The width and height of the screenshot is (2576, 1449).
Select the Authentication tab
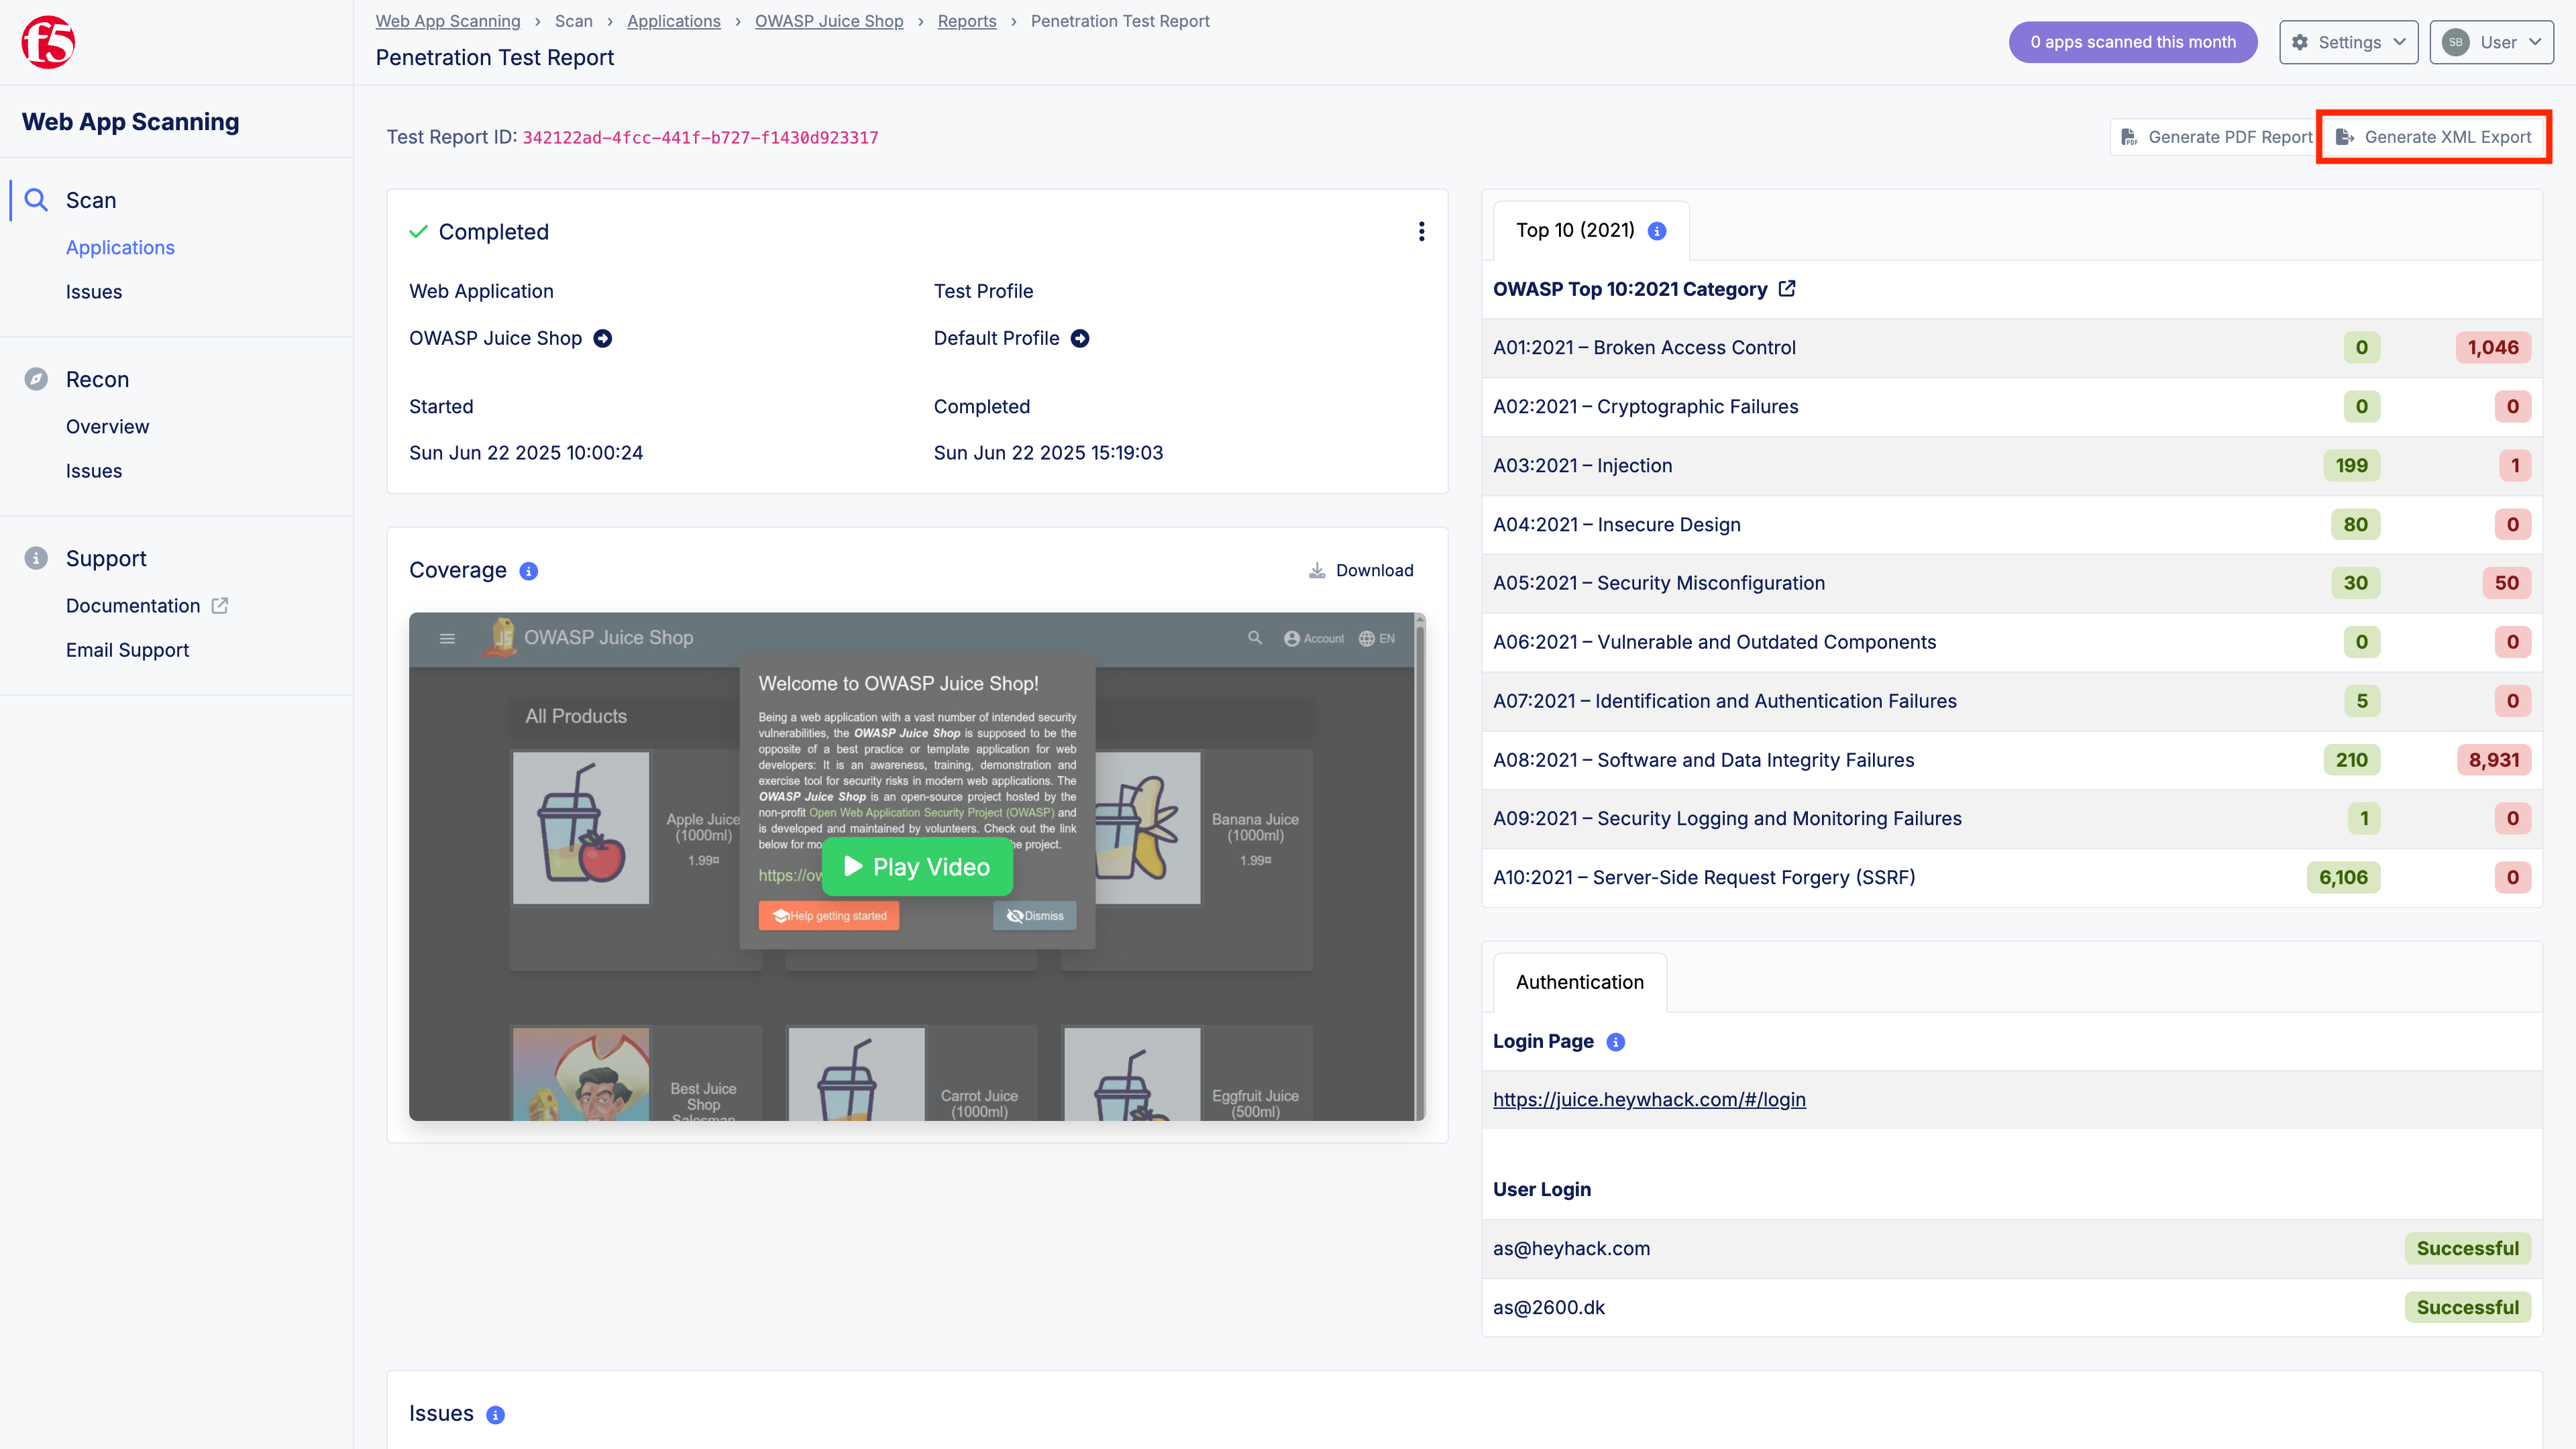coord(1579,982)
